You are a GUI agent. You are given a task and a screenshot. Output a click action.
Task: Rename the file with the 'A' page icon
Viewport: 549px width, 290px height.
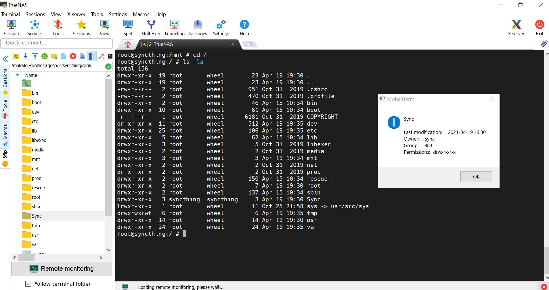[x=83, y=56]
